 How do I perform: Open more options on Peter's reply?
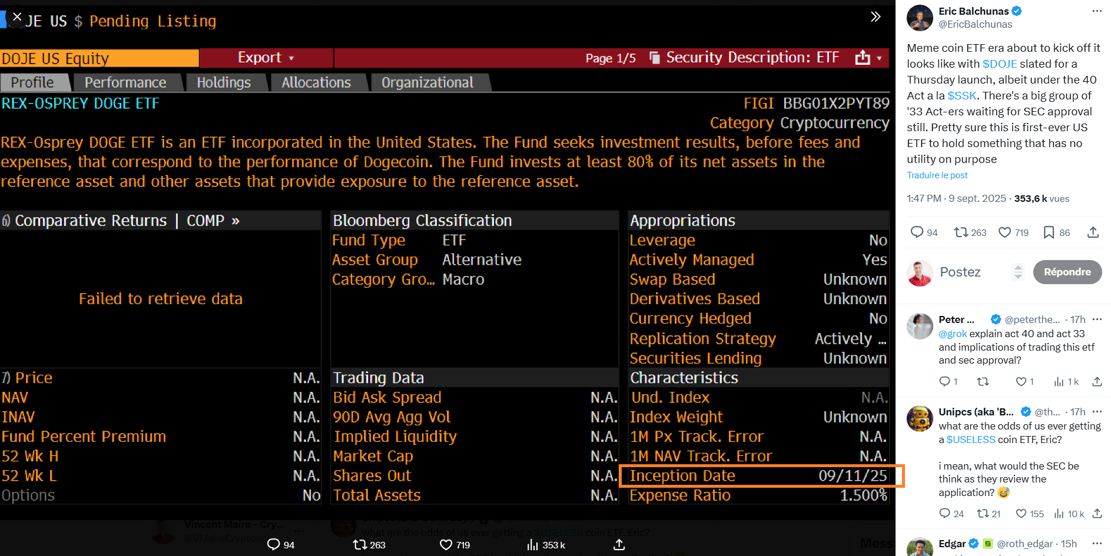[1096, 319]
